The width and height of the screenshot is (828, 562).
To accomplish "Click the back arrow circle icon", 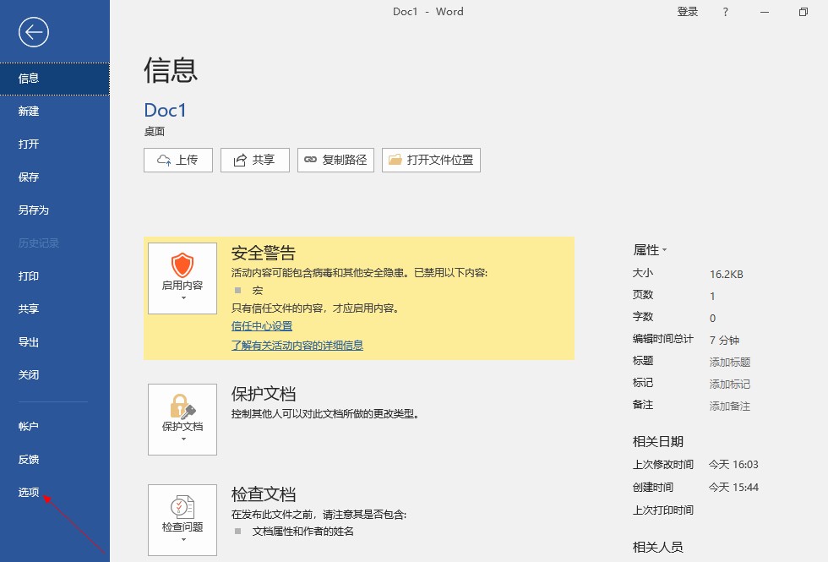I will click(33, 32).
